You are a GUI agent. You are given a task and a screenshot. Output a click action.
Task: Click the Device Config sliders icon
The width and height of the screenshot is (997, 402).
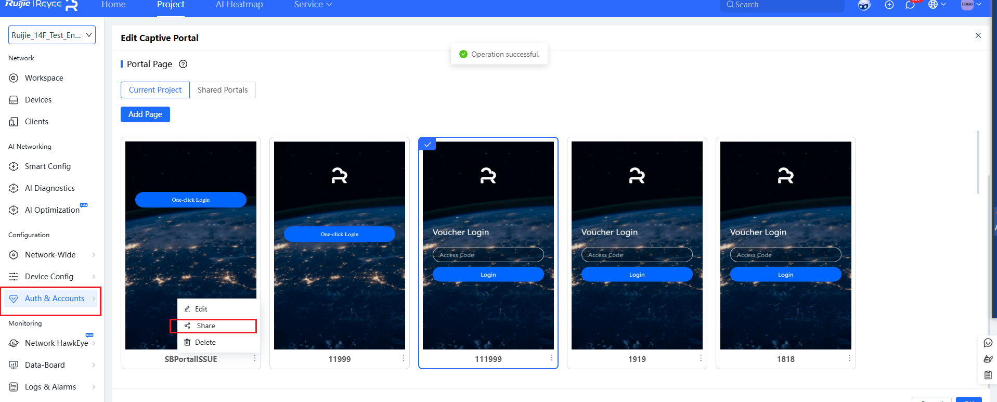14,277
